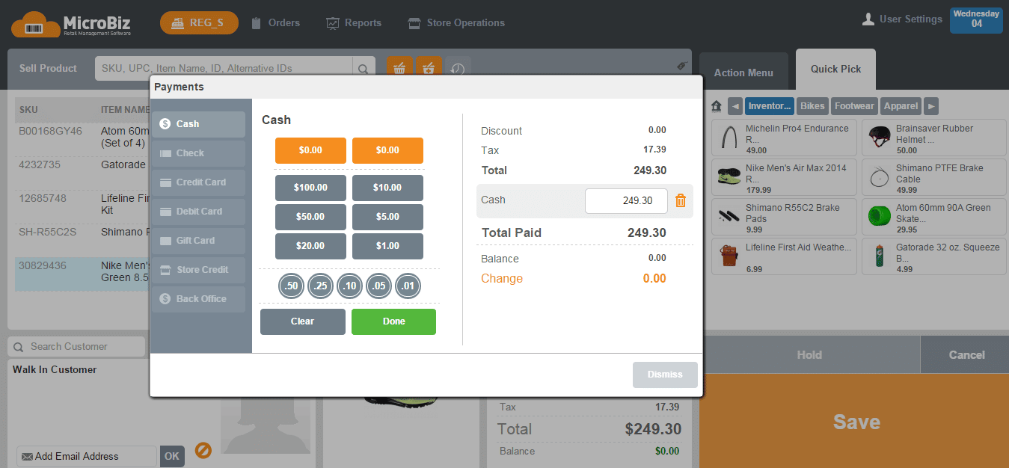Select the Store Credit payment method
1009x468 pixels.
point(198,270)
